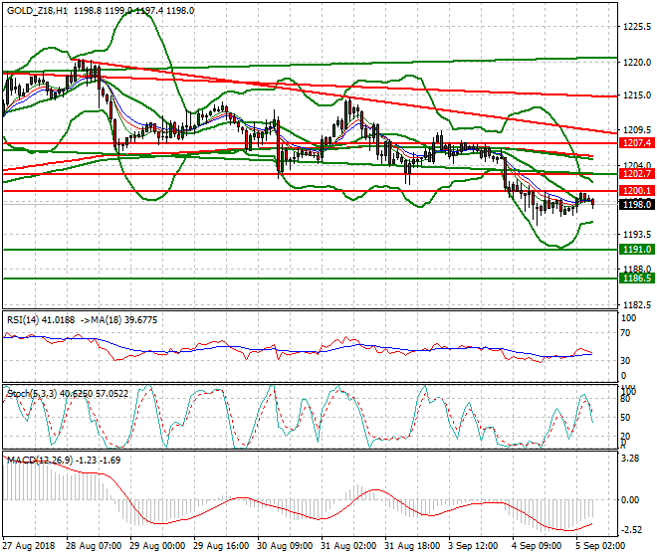Click the 1215.0 price axis value

pyautogui.click(x=637, y=95)
